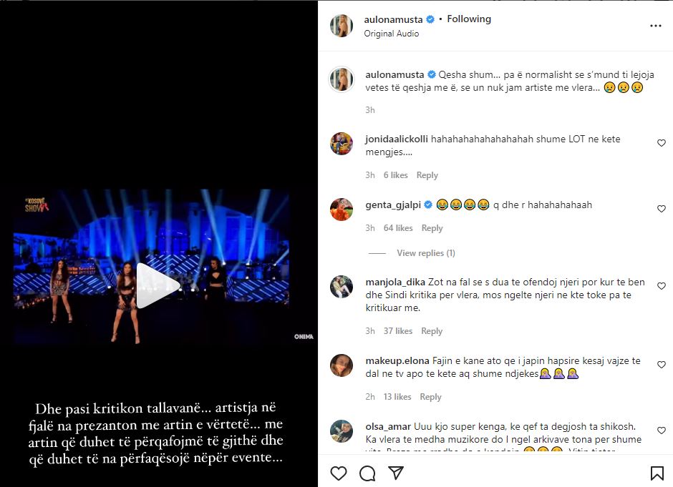Image resolution: width=673 pixels, height=487 pixels.
Task: Show the 64 likes on genta_gjalpi's comment
Action: [x=398, y=228]
